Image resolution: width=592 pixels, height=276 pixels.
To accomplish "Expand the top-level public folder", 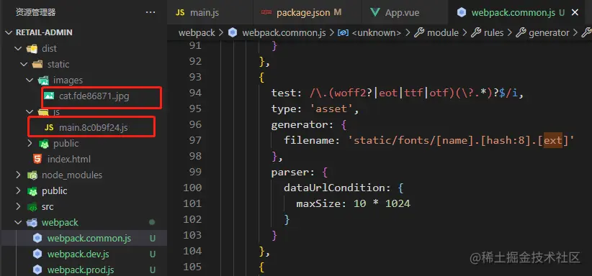I will click(18, 191).
